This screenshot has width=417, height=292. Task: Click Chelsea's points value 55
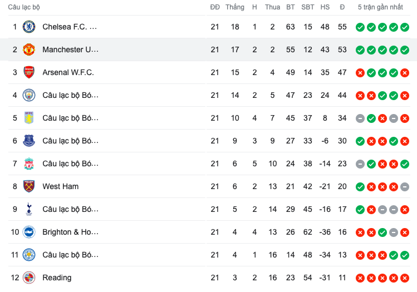point(342,27)
